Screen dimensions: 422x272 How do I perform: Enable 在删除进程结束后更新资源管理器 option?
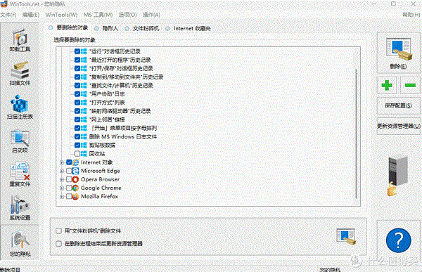tap(58, 243)
